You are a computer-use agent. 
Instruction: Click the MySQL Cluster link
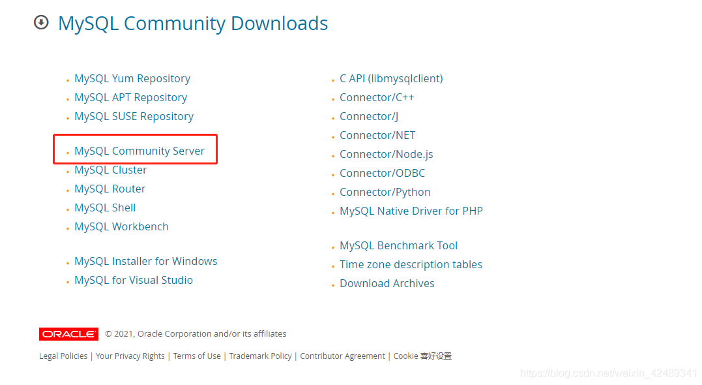[x=110, y=169]
